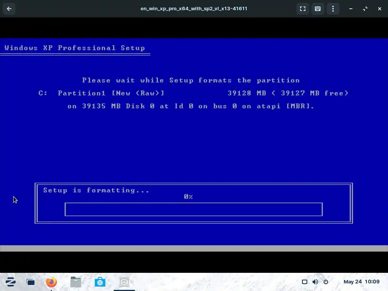Image resolution: width=388 pixels, height=291 pixels.
Task: Open the Files manager in taskbar
Action: pyautogui.click(x=76, y=282)
